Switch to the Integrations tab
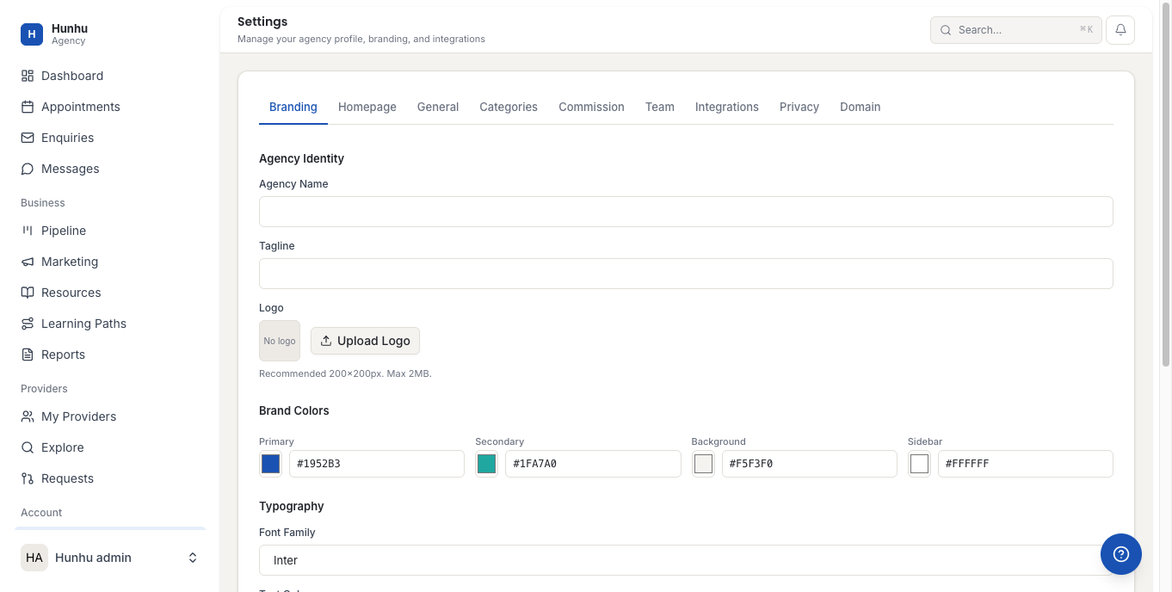The height and width of the screenshot is (592, 1172). (x=727, y=107)
